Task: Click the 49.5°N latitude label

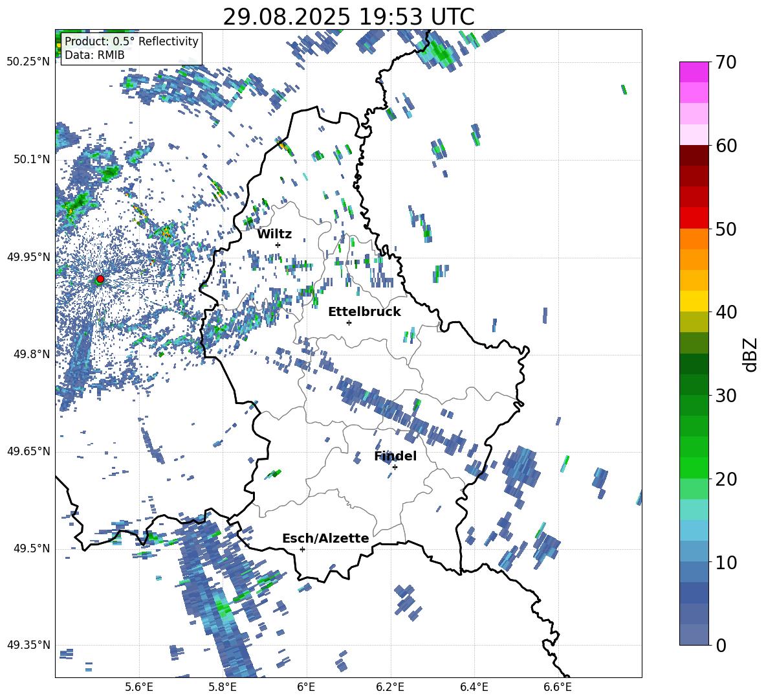Action: pos(32,548)
